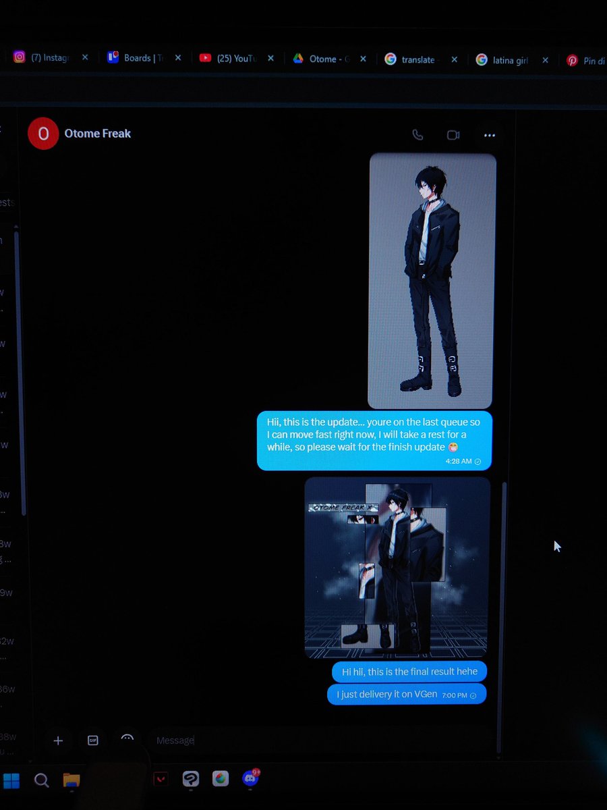This screenshot has width=607, height=810.
Task: Open Clip Studio Paint from the taskbar
Action: click(191, 780)
